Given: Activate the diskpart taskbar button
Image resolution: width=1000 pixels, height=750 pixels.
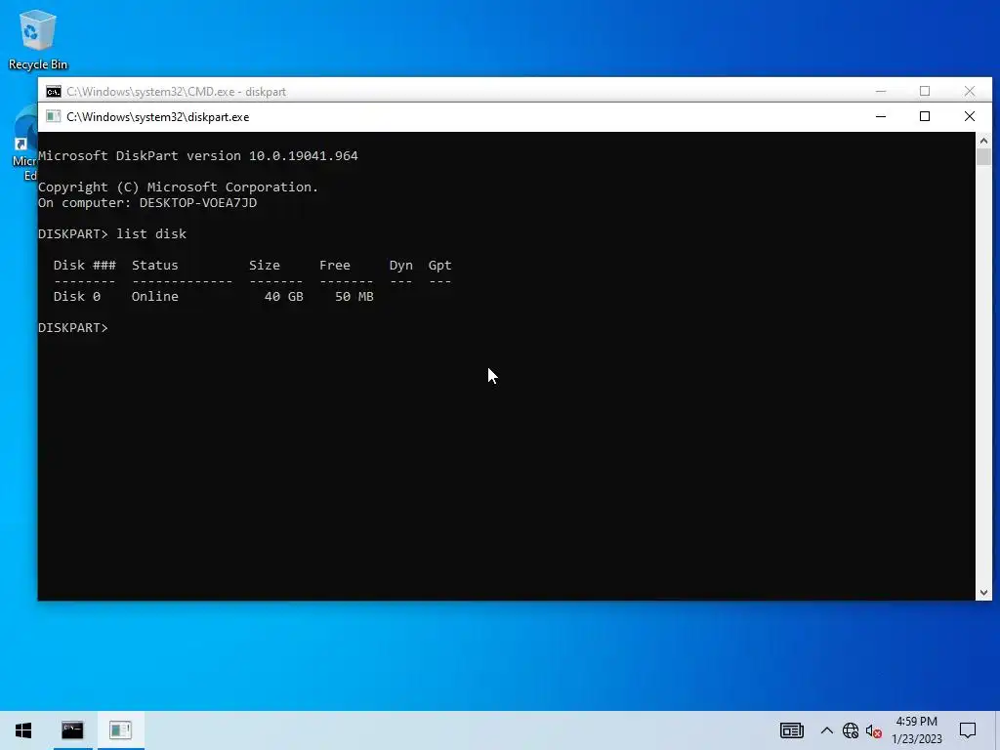Looking at the screenshot, I should (x=120, y=730).
